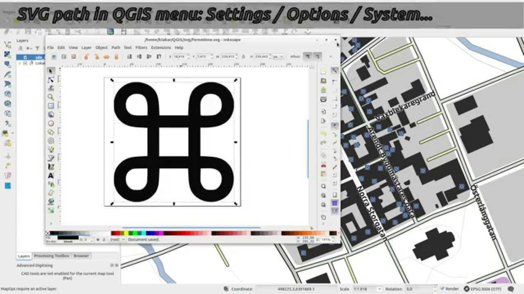Click the Inkscape Object menu

(x=101, y=47)
